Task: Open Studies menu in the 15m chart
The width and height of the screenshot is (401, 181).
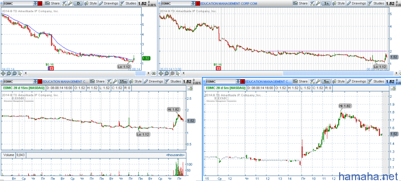Action: [x=173, y=81]
